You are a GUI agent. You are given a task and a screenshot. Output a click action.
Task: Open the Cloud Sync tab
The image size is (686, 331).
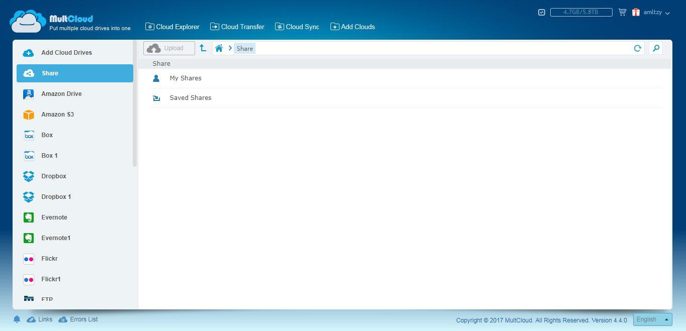297,27
